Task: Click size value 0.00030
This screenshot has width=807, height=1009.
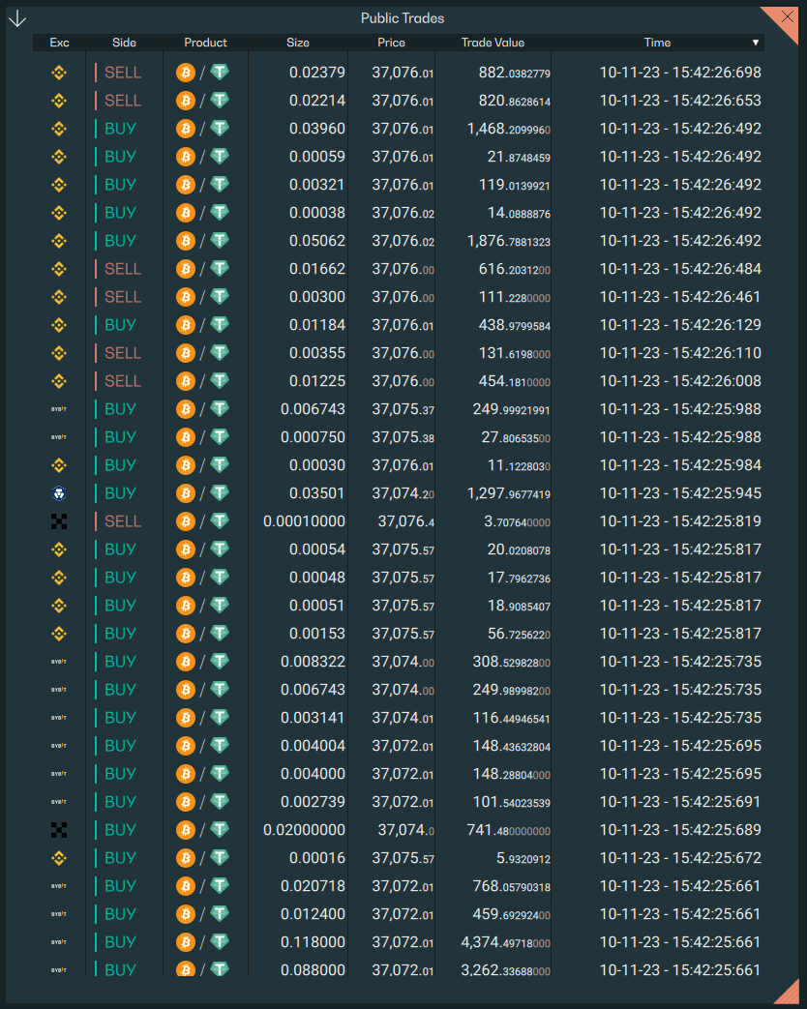Action: point(317,465)
